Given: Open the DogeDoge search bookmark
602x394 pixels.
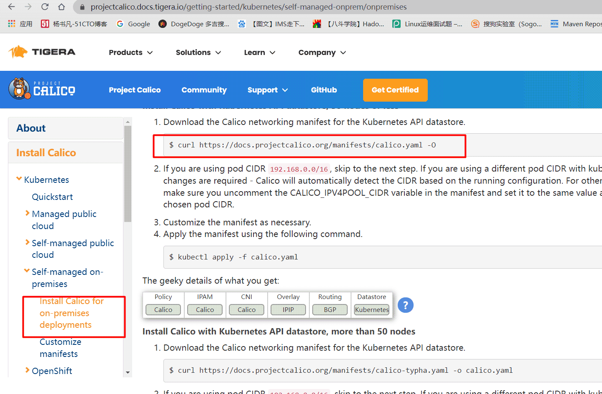Looking at the screenshot, I should pos(194,24).
